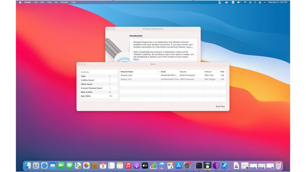
Task: Click the Best 2.4GHz summary row
Action: [x=98, y=92]
